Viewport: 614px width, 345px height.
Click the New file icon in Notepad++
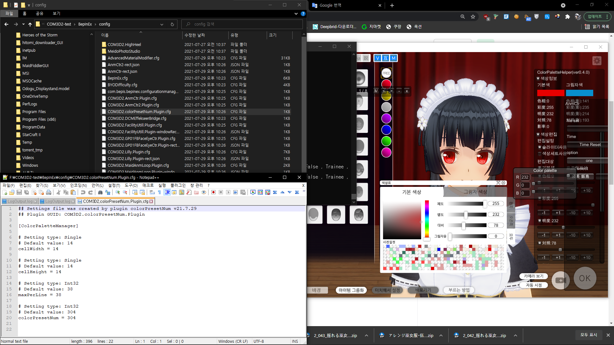tap(4, 192)
